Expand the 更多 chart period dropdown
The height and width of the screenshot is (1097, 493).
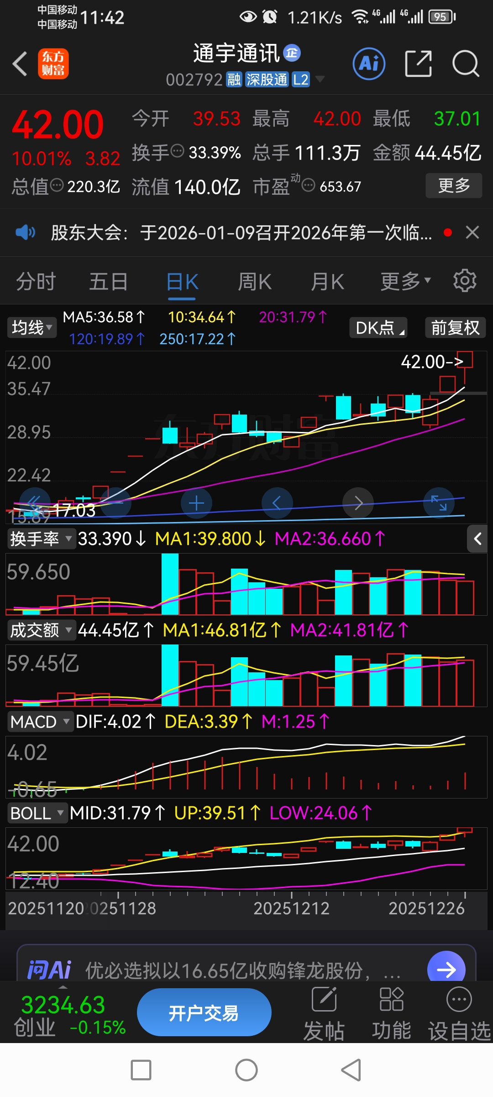coord(406,281)
